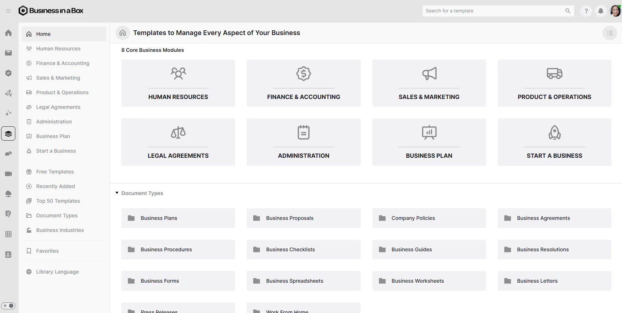Viewport: 622px width, 313px height.
Task: Open the sparkles icon in the icon rail
Action: (x=8, y=113)
